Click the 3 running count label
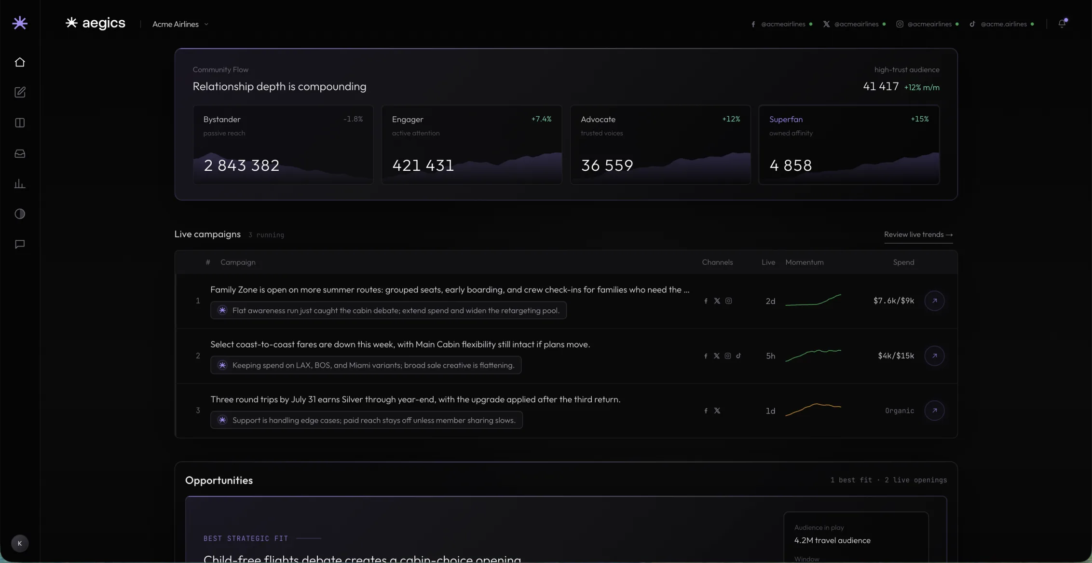The height and width of the screenshot is (563, 1092). (x=266, y=235)
